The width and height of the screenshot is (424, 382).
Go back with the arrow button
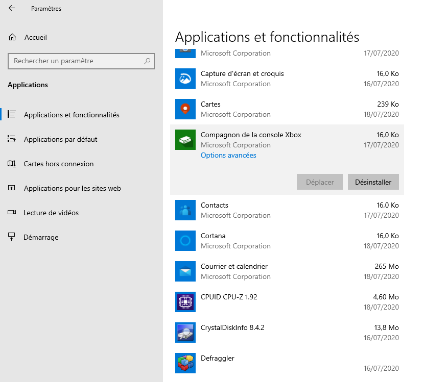click(x=12, y=8)
